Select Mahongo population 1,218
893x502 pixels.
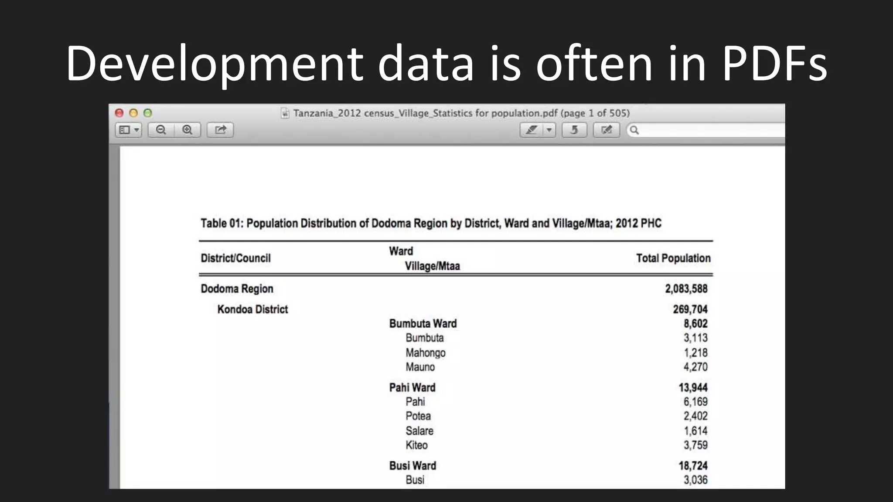click(x=695, y=353)
